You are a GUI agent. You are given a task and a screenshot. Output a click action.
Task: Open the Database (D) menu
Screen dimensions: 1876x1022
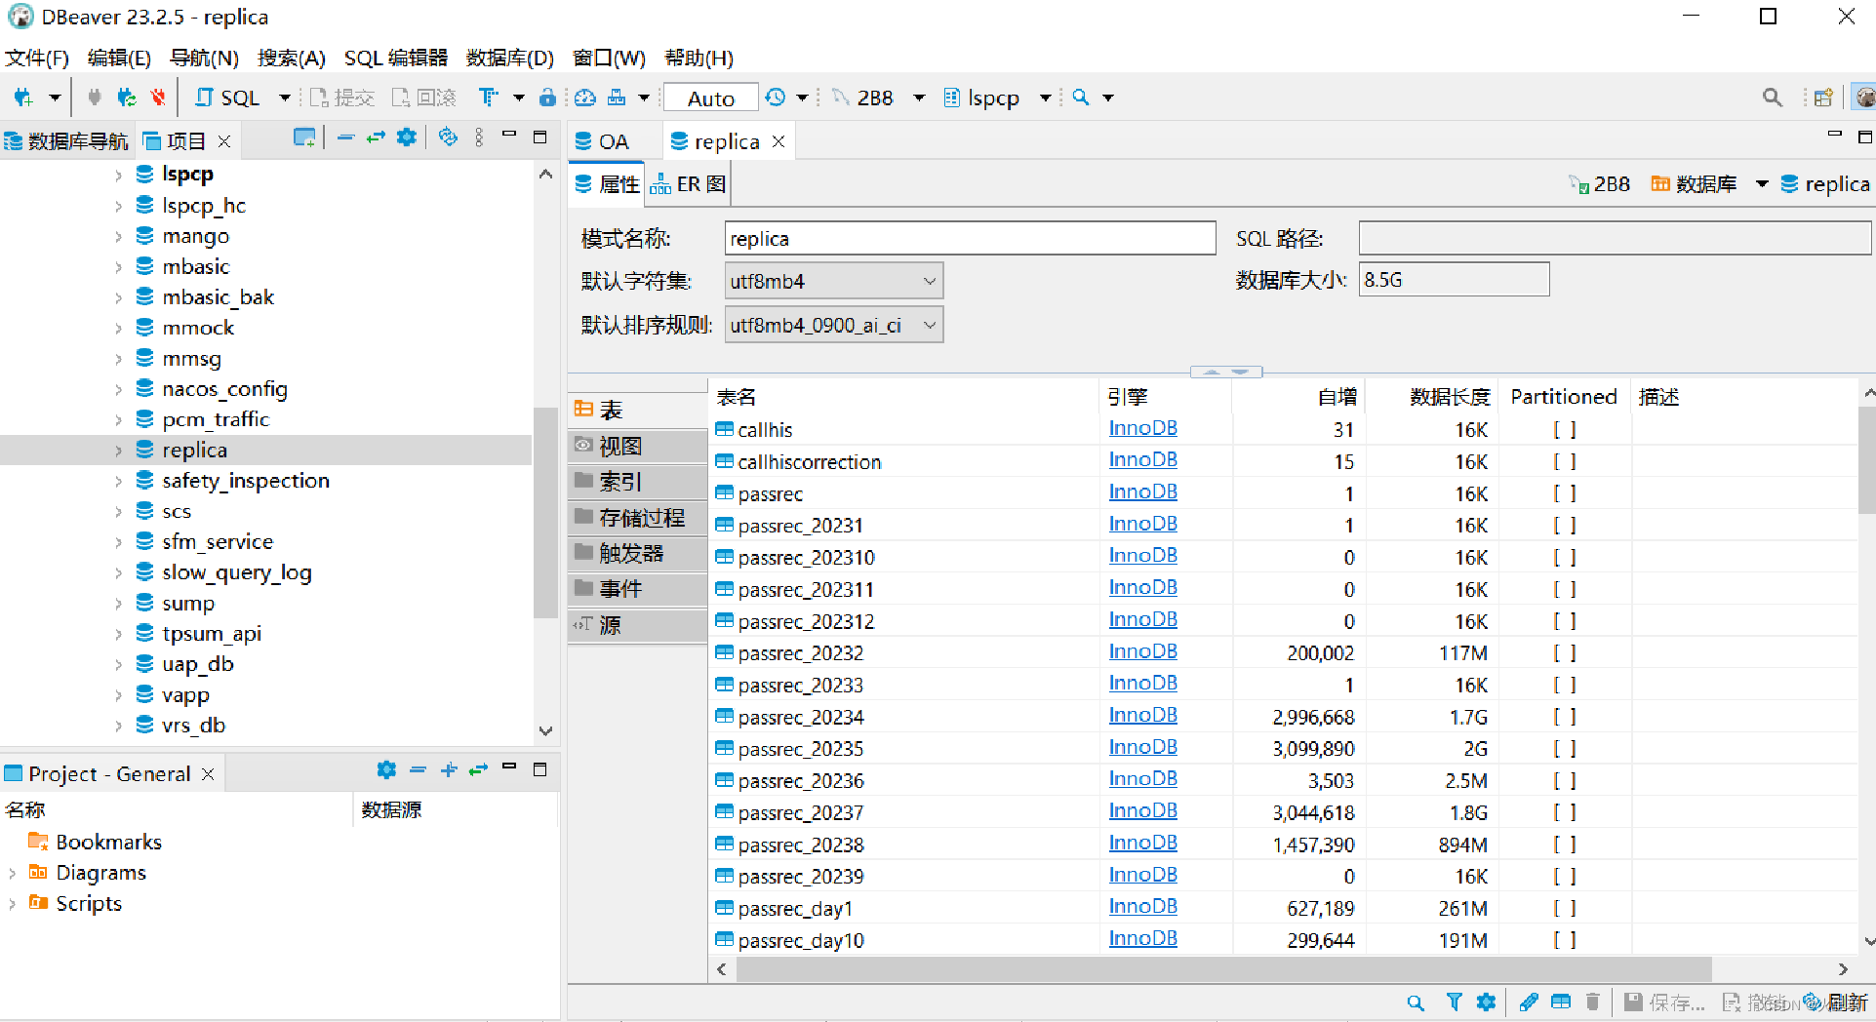[509, 58]
